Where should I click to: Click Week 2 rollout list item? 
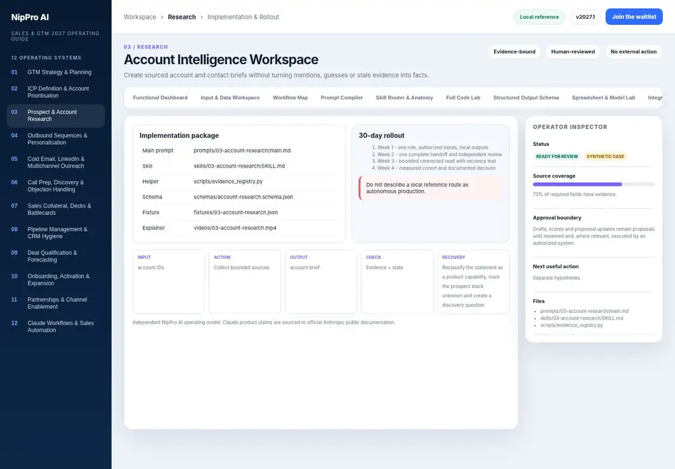pyautogui.click(x=439, y=154)
